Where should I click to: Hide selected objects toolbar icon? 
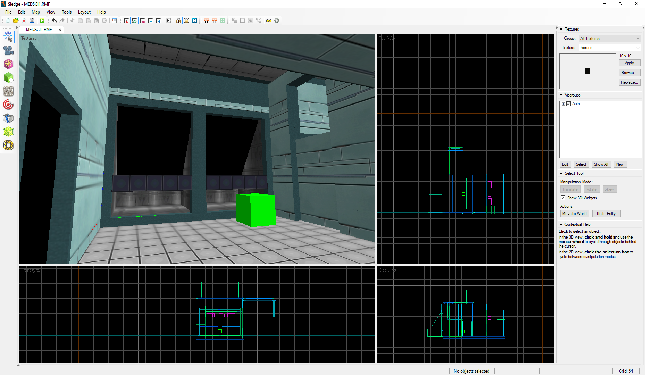(207, 21)
